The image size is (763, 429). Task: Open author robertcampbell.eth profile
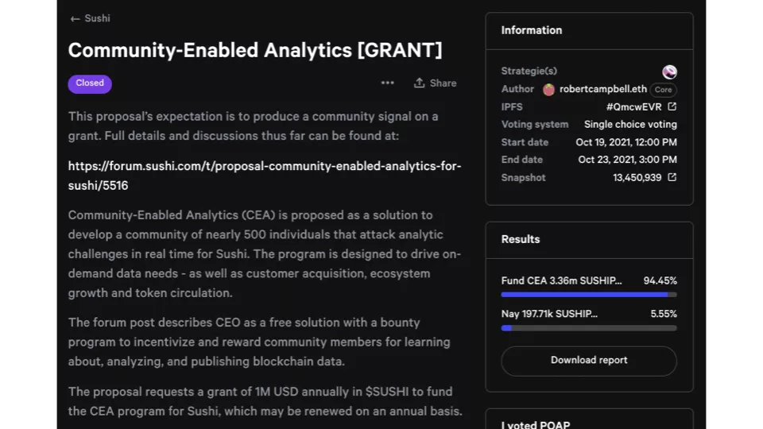pos(603,89)
